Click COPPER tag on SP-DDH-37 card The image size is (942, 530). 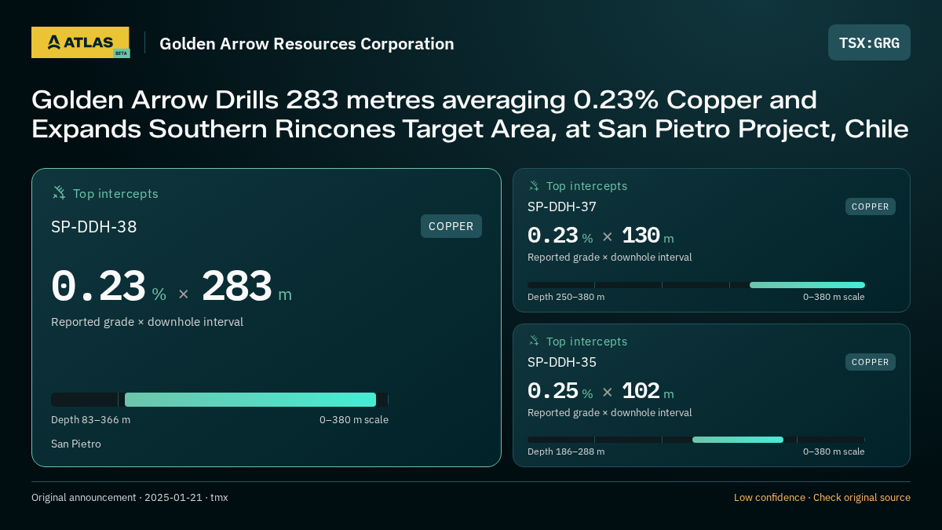tap(871, 207)
